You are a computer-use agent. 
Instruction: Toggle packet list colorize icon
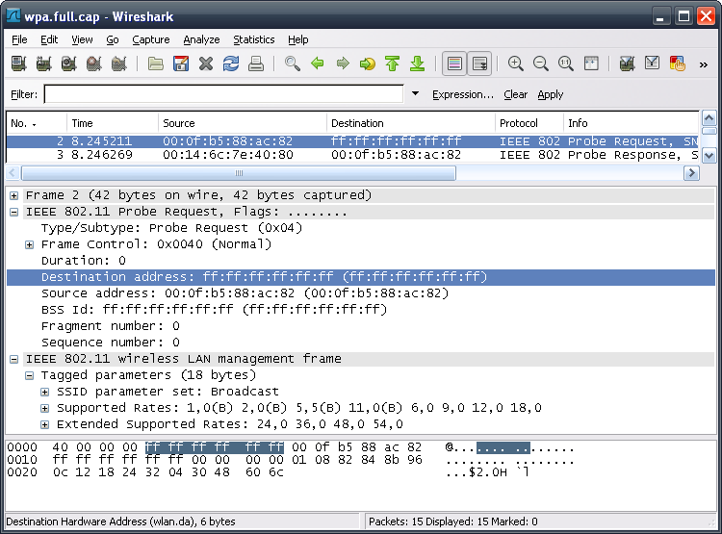[x=454, y=64]
